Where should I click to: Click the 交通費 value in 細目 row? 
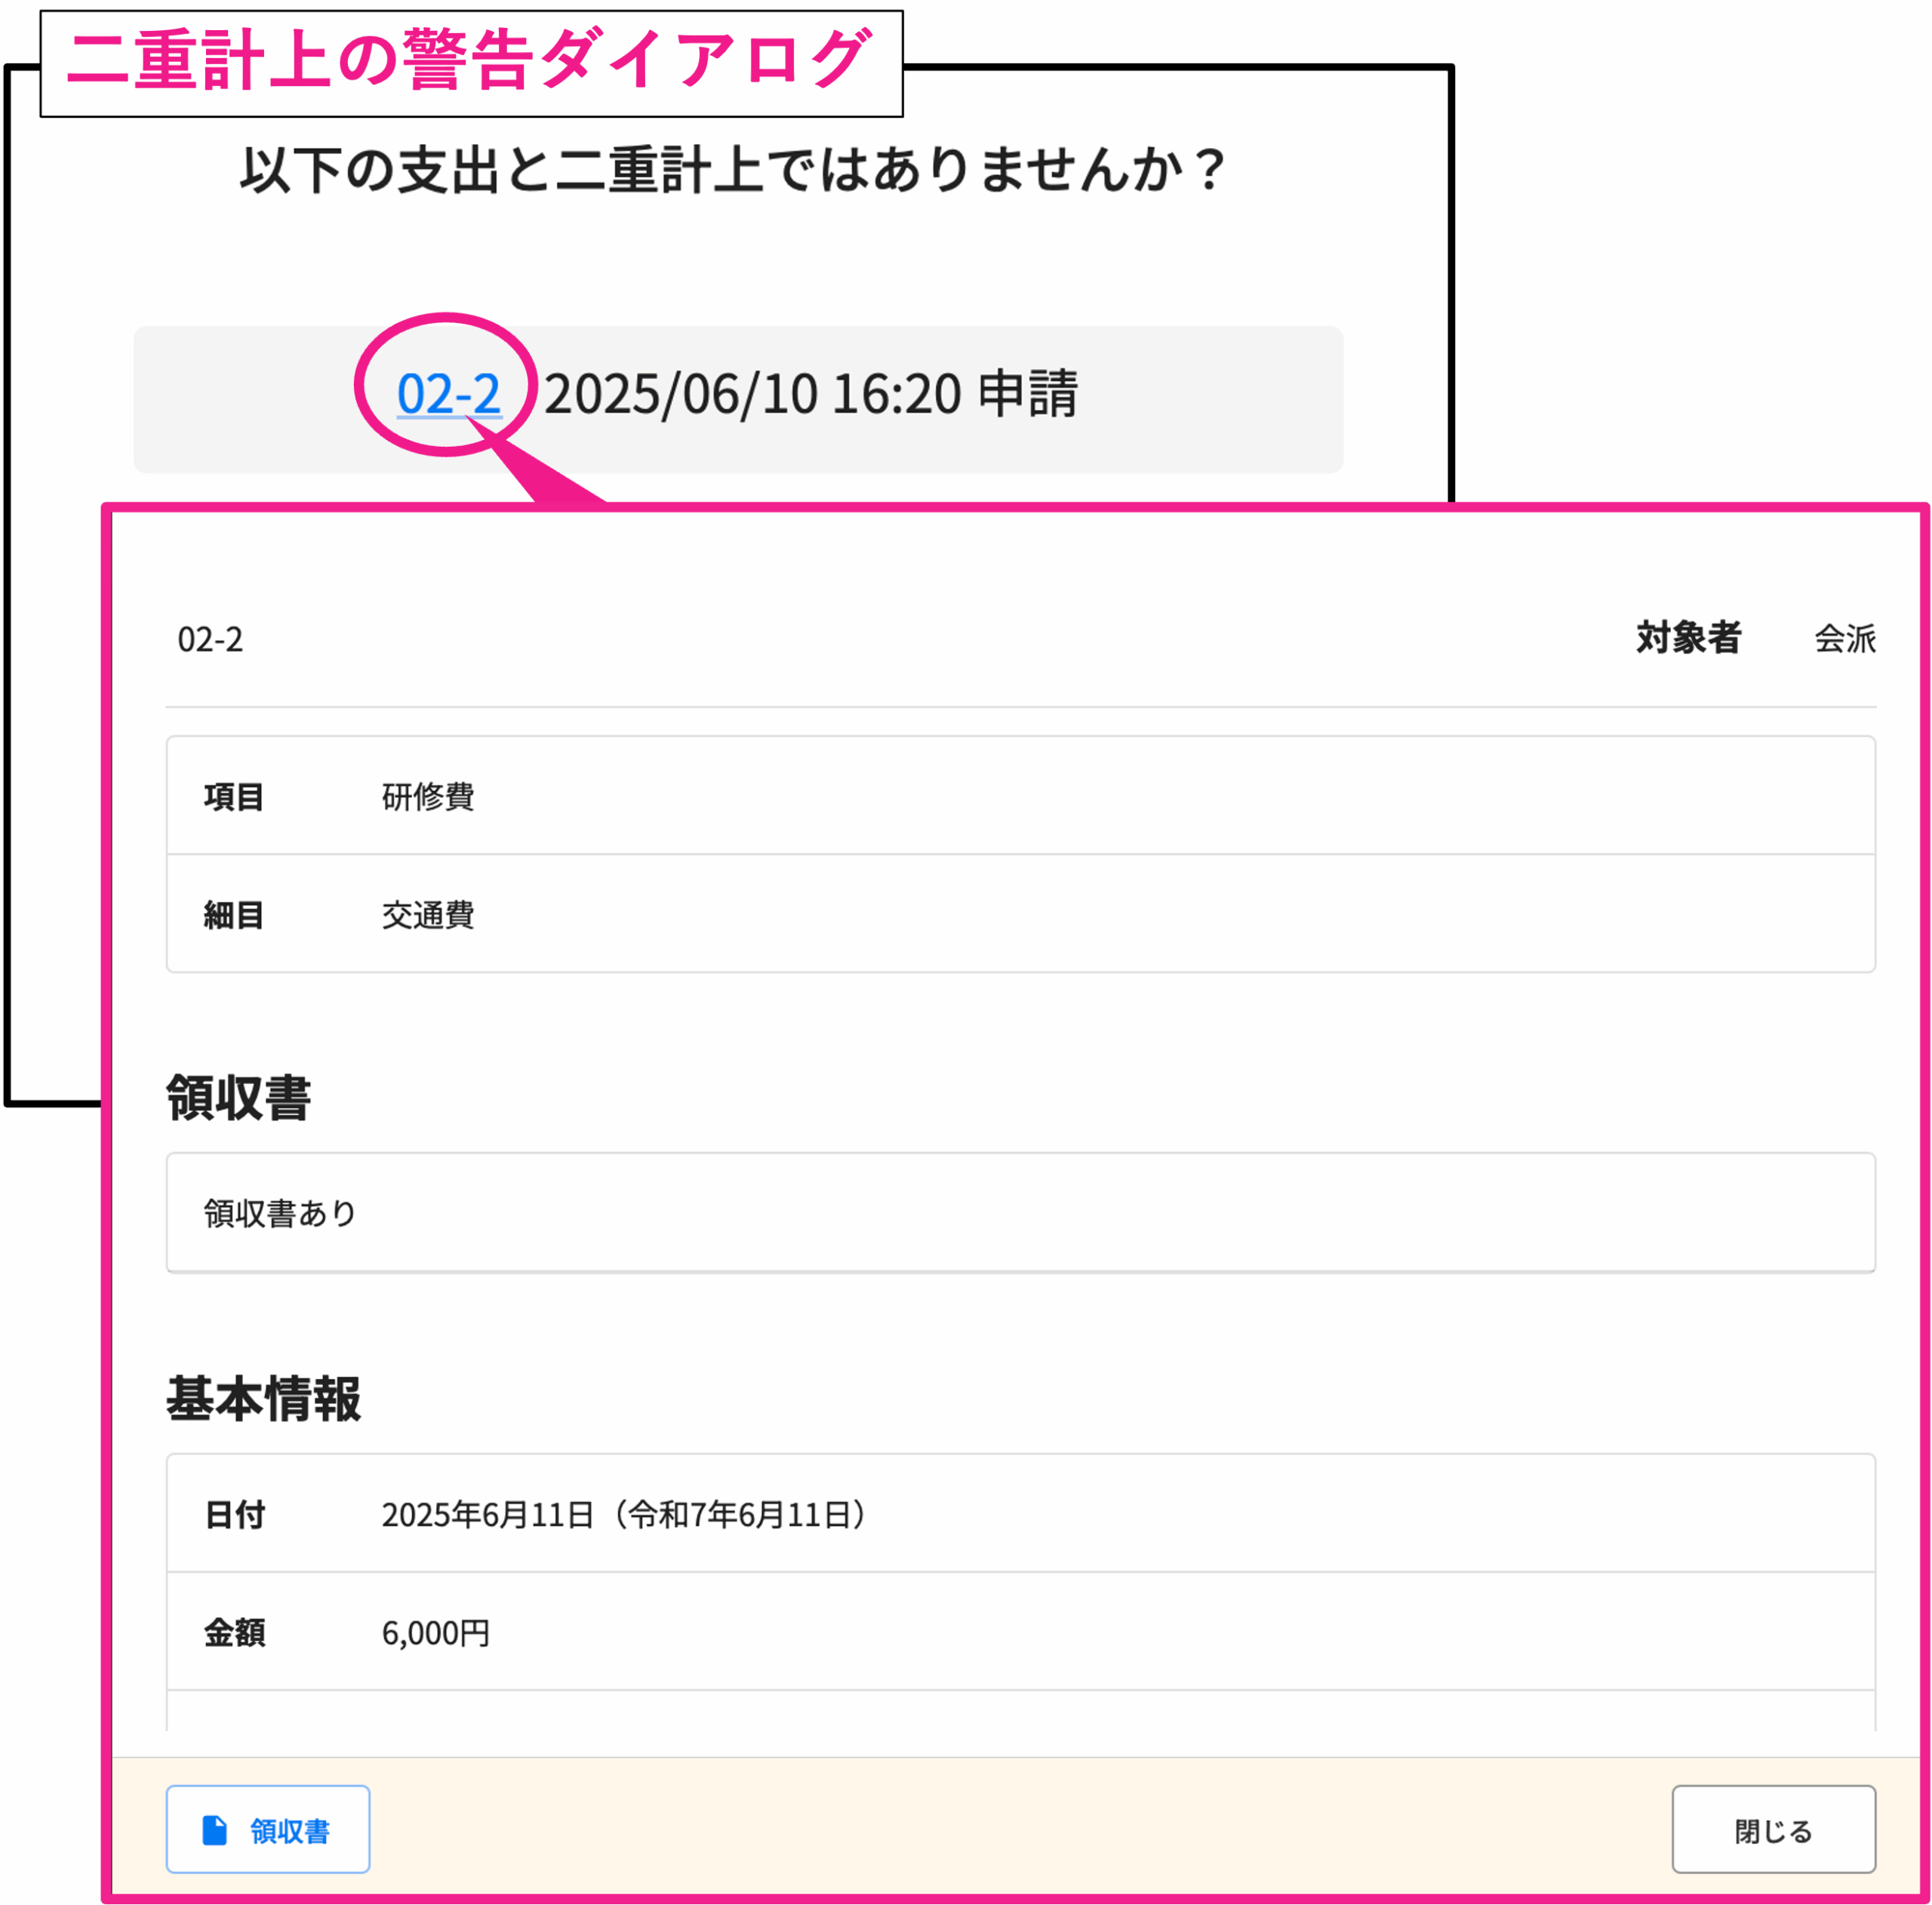tap(428, 914)
